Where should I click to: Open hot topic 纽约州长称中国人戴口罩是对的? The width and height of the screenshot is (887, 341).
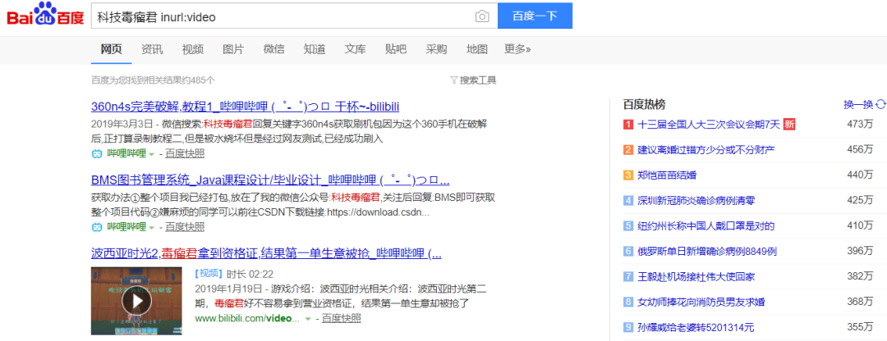(706, 225)
